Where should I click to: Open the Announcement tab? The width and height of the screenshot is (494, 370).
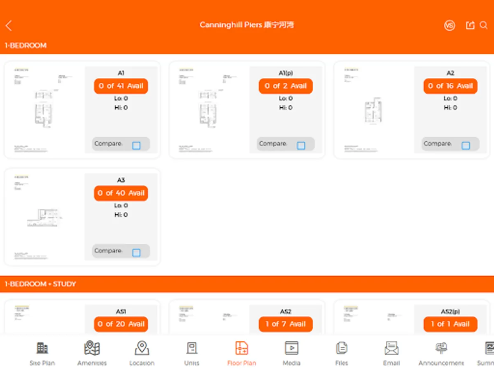click(441, 354)
